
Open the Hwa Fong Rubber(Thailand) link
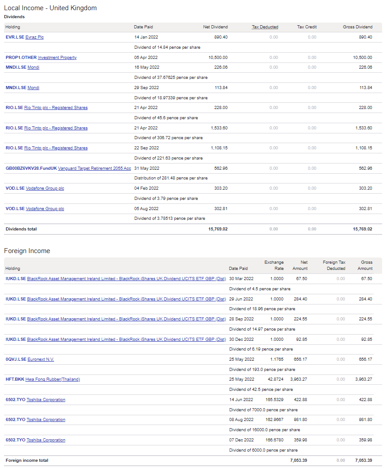(53, 379)
